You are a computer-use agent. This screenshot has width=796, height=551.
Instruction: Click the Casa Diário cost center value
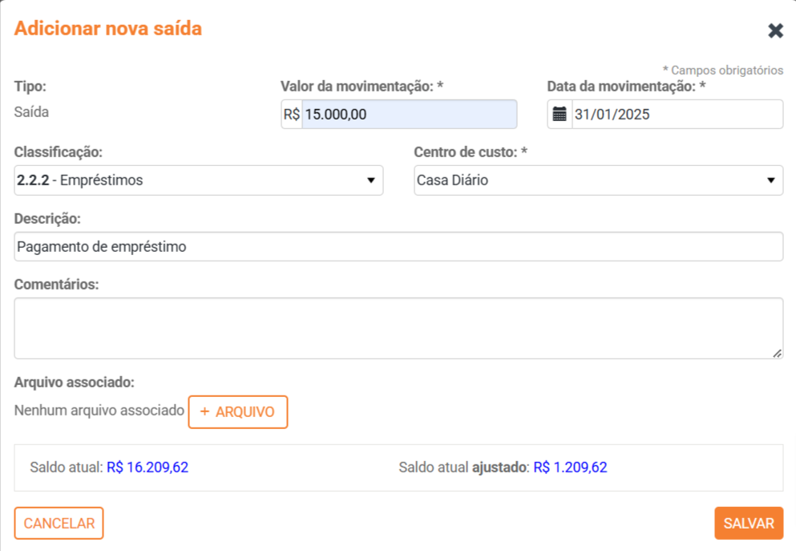point(452,180)
